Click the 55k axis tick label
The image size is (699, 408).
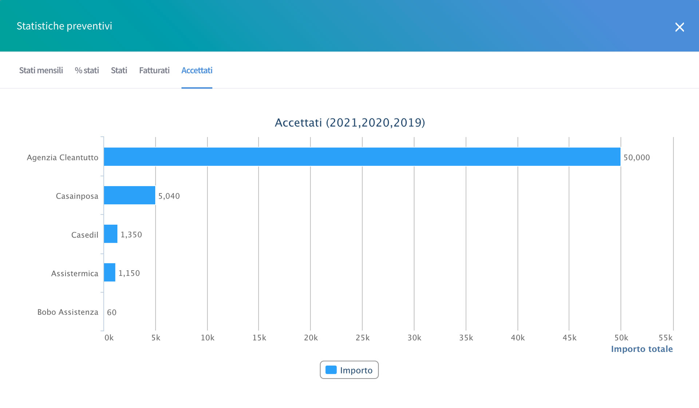point(666,338)
